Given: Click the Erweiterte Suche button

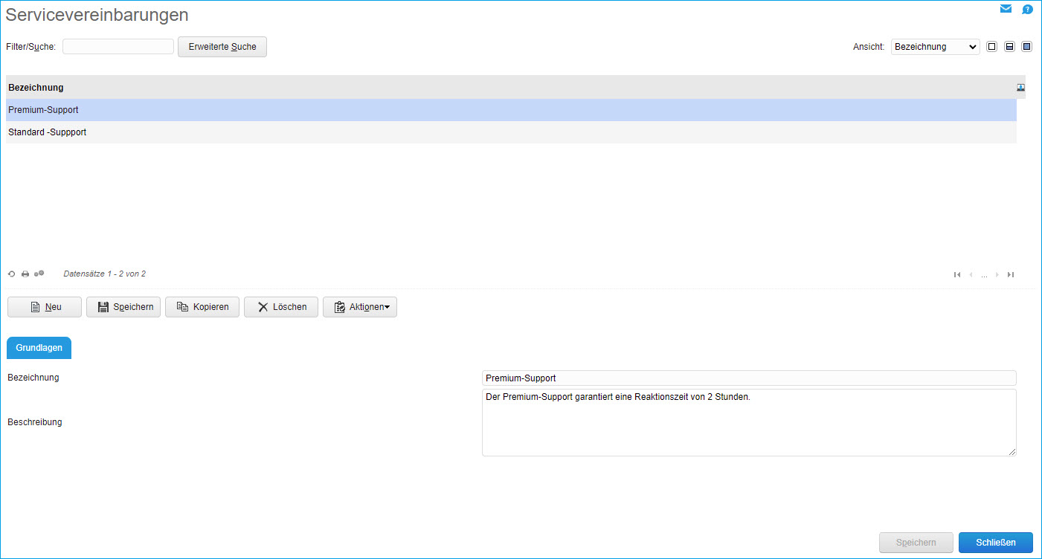Looking at the screenshot, I should tap(222, 47).
